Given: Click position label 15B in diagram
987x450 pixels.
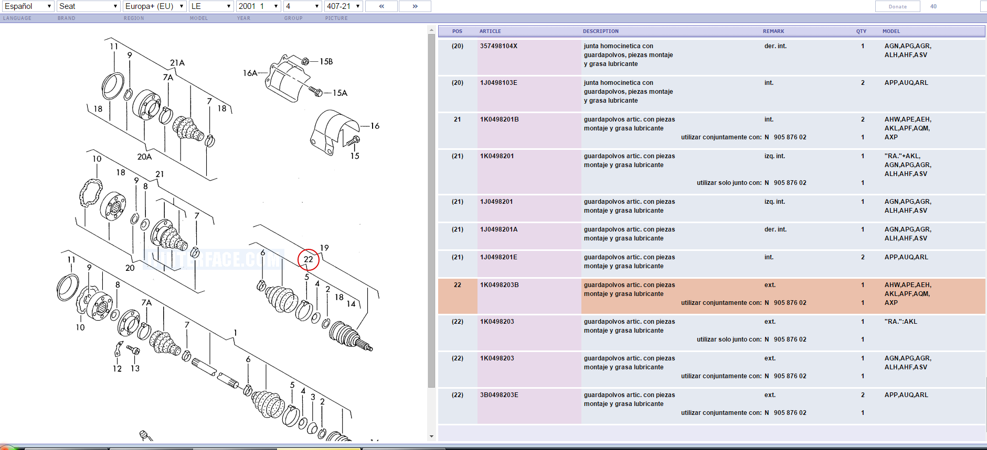Looking at the screenshot, I should pyautogui.click(x=326, y=61).
